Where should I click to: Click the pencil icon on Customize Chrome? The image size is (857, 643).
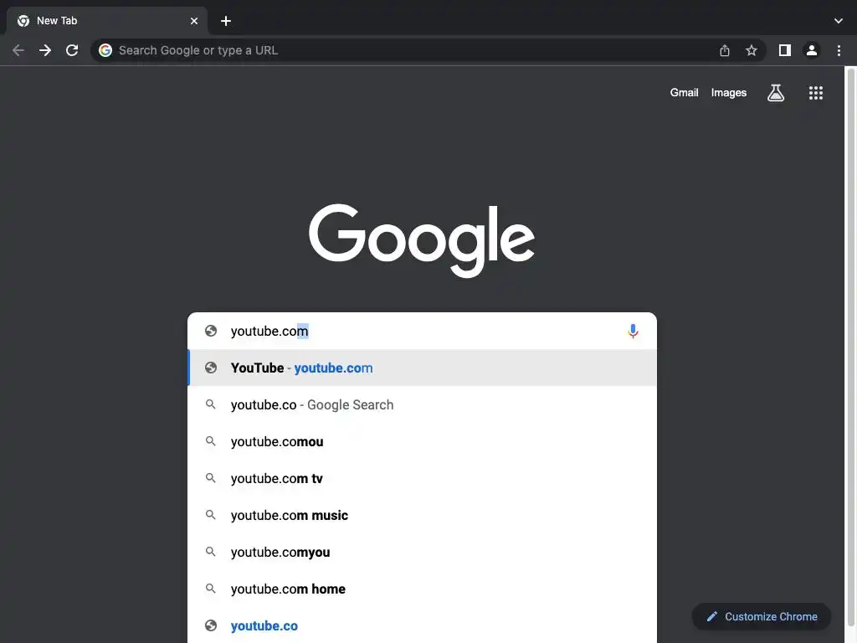711,617
